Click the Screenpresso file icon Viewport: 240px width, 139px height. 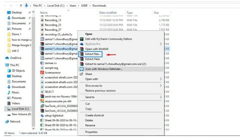coord(42,73)
